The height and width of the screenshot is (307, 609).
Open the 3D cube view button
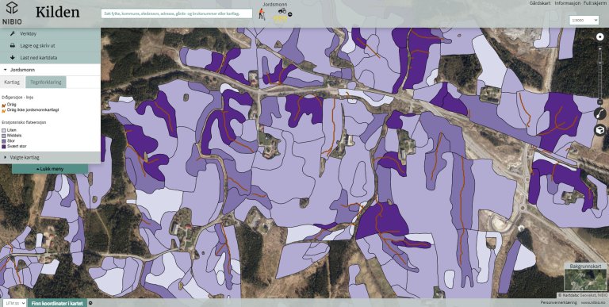pos(600,130)
